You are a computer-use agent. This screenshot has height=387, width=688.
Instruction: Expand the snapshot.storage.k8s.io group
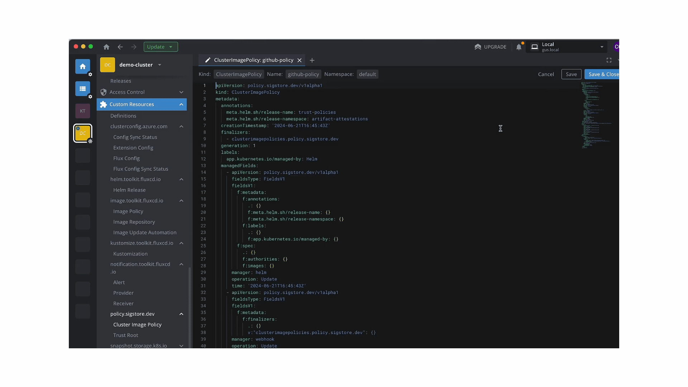point(181,346)
